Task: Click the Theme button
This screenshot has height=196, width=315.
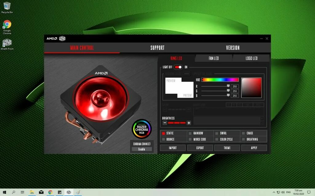Action: 227,148
